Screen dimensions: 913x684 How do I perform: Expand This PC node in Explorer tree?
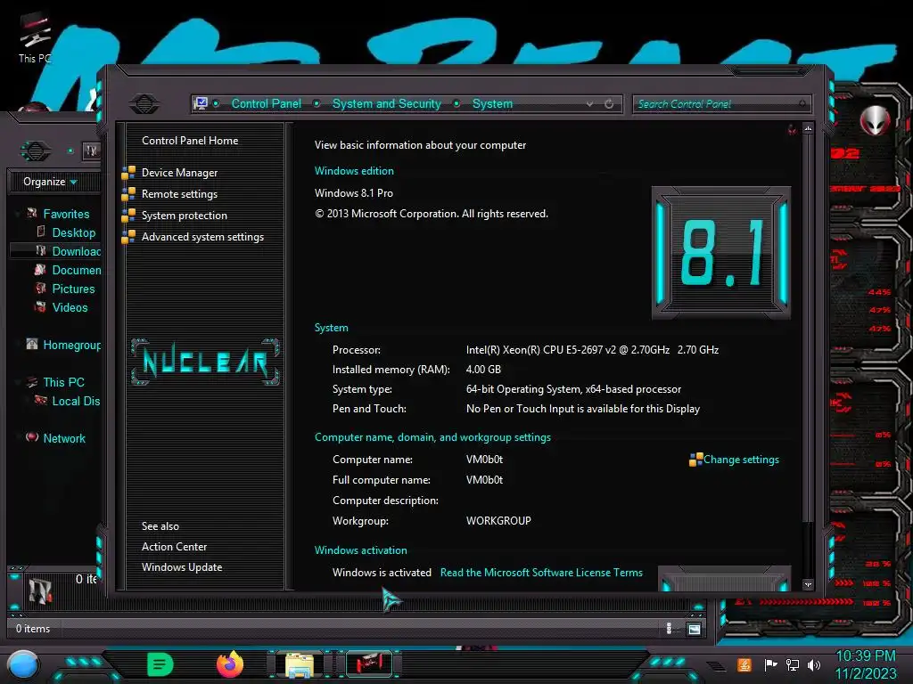pos(17,382)
